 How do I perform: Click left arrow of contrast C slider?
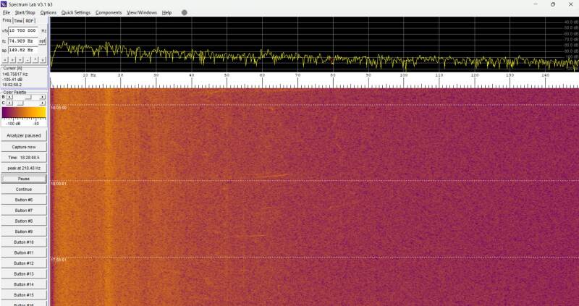tap(9, 103)
